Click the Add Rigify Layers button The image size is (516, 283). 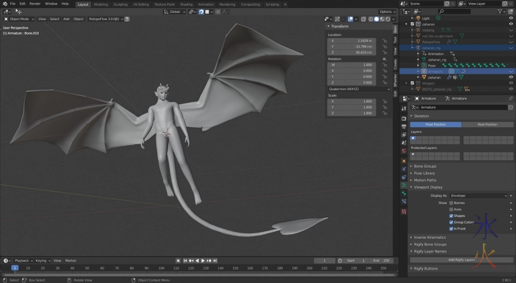[461, 260]
